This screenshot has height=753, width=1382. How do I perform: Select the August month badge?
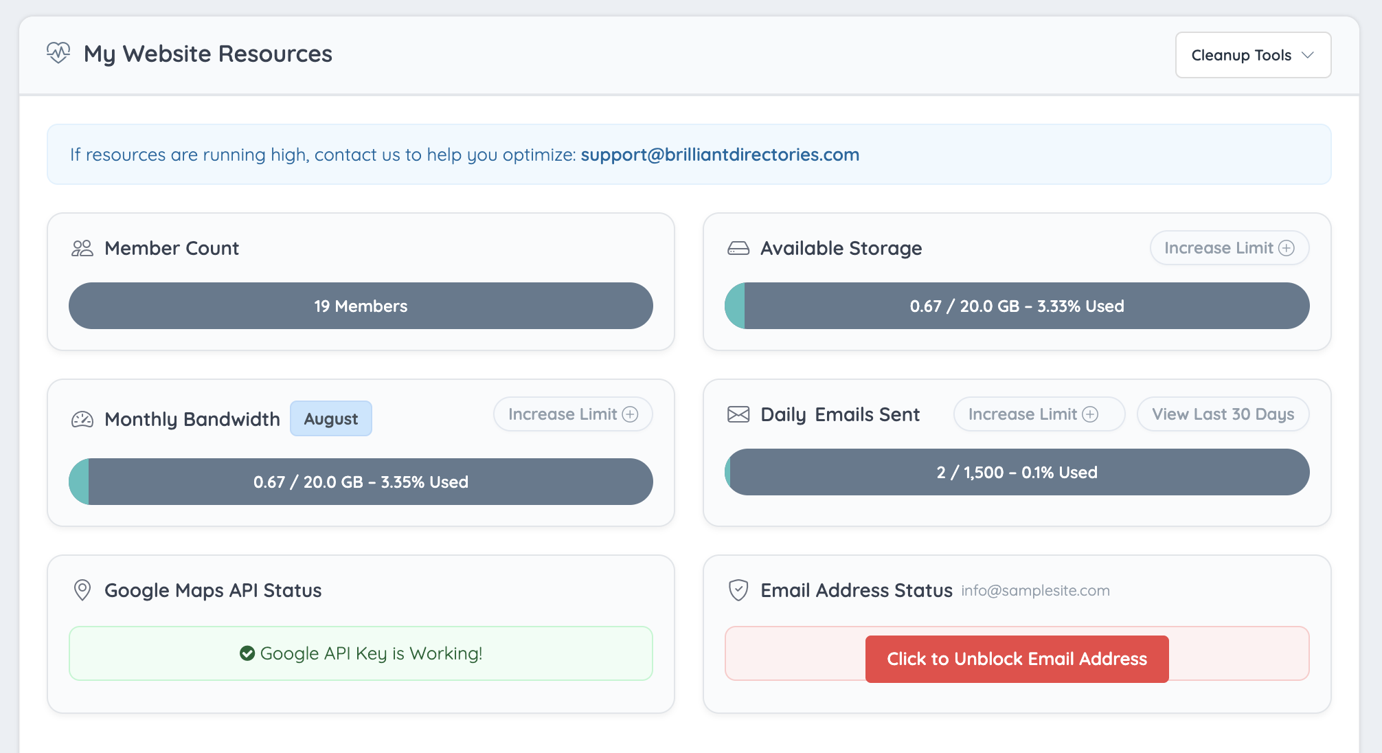pos(331,418)
